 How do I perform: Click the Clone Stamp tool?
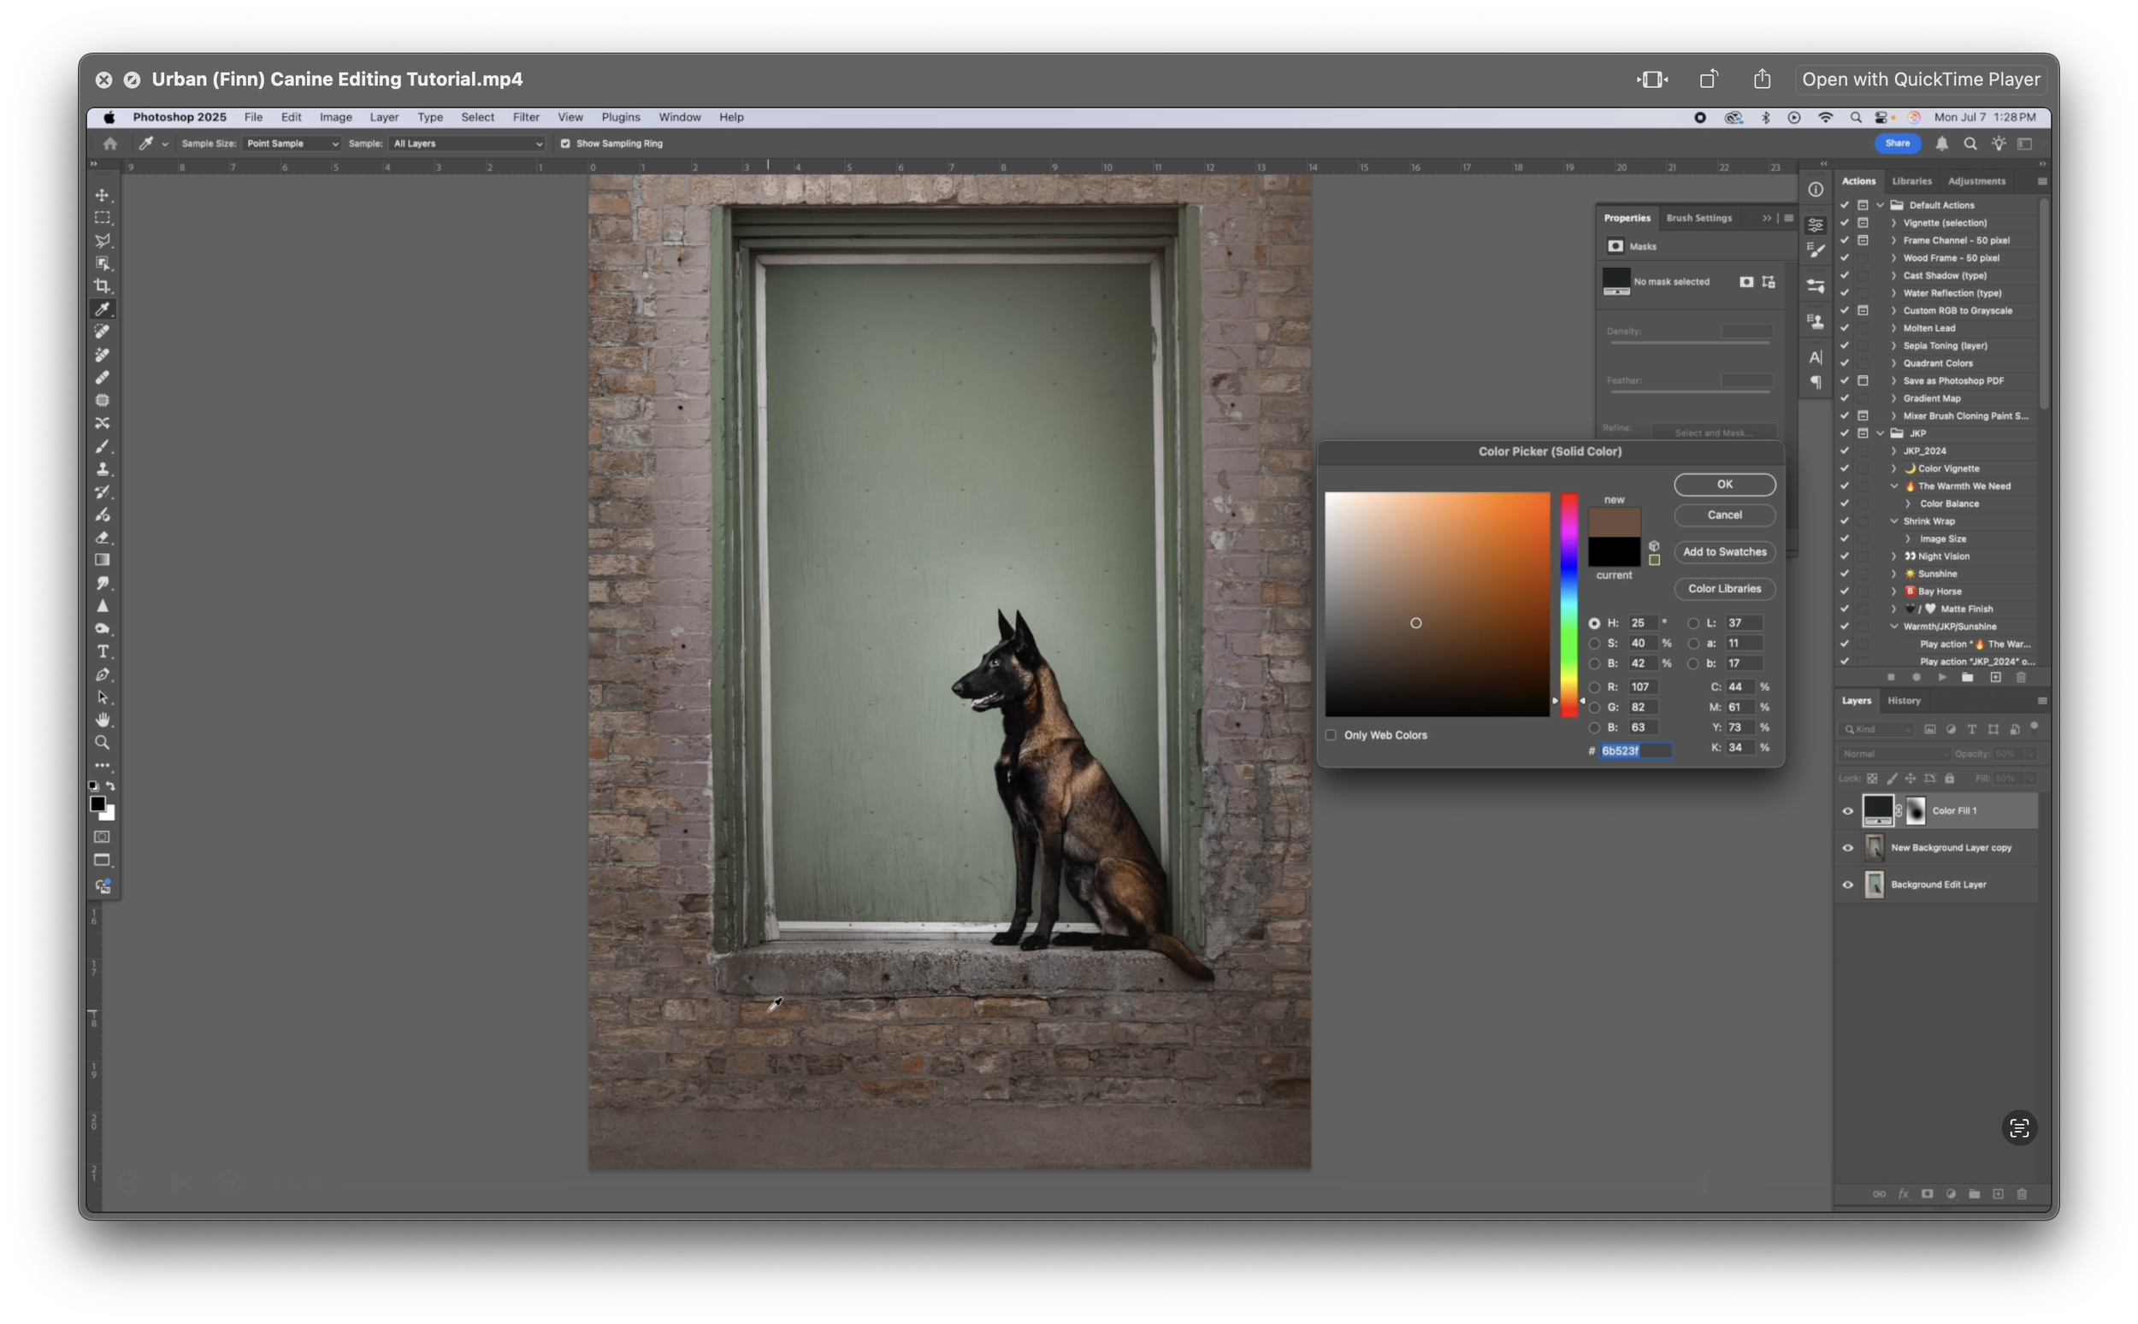pyautogui.click(x=103, y=468)
